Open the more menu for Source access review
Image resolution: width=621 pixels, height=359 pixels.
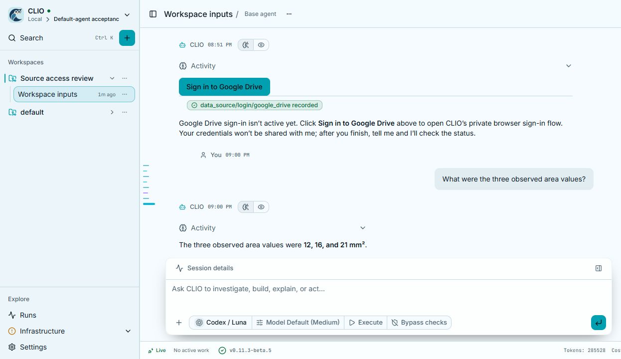click(125, 78)
